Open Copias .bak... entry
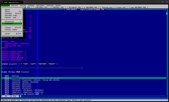This screenshot has height=102, width=169. click(x=12, y=18)
